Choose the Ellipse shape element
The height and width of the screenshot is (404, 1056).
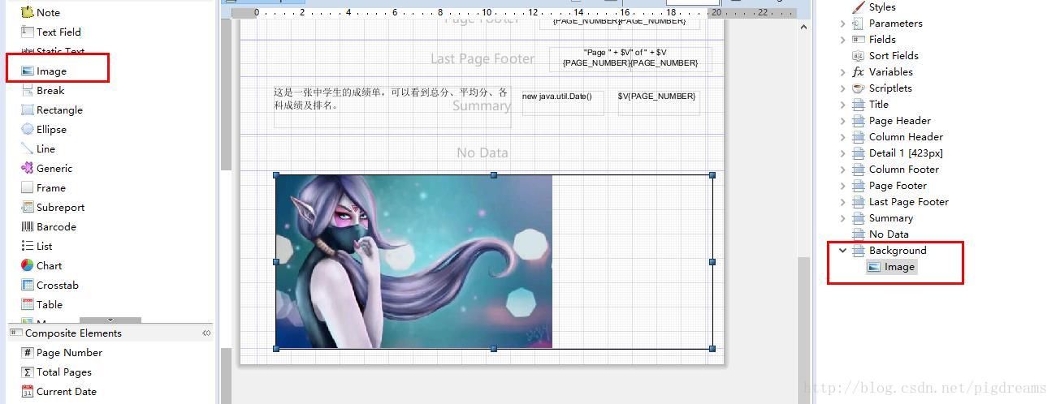click(44, 129)
